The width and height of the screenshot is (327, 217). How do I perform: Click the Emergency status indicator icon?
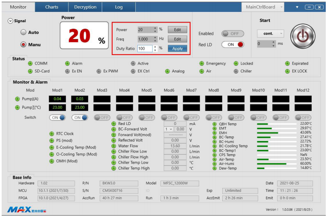pyautogui.click(x=202, y=64)
